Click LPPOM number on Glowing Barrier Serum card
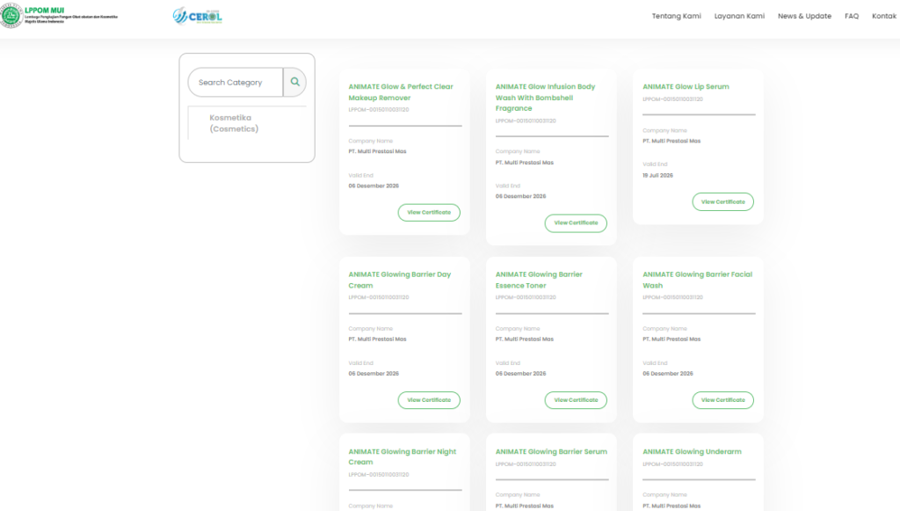The image size is (900, 511). (526, 464)
